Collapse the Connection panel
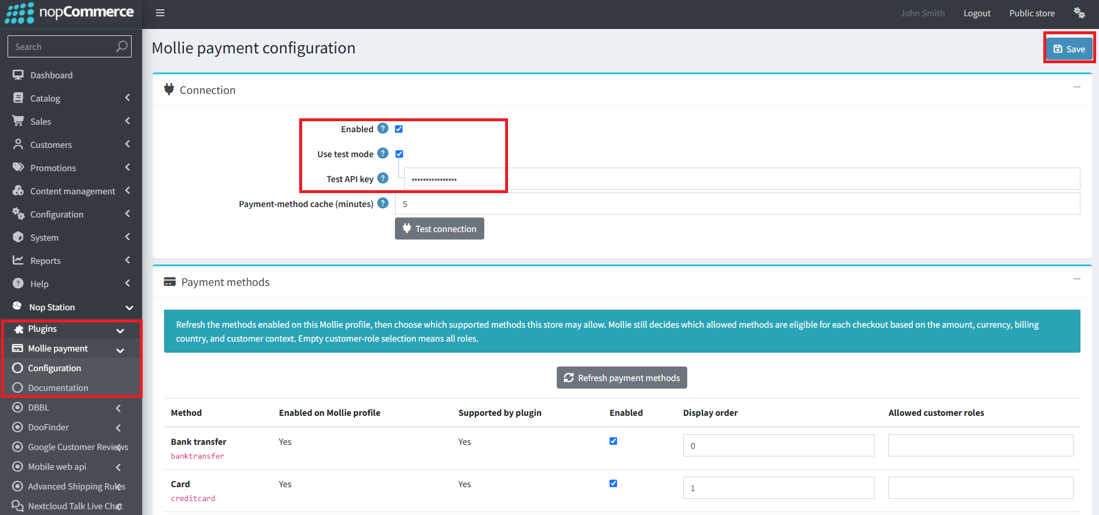Screen dimensions: 1099x515 tap(1076, 87)
